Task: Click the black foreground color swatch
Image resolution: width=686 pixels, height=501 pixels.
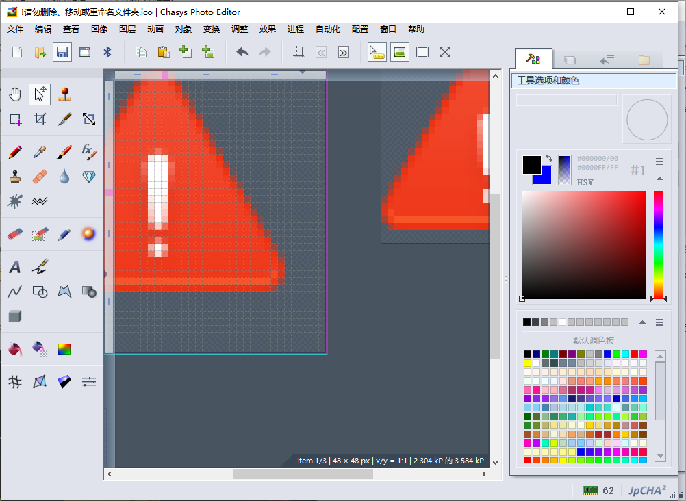Action: point(531,164)
